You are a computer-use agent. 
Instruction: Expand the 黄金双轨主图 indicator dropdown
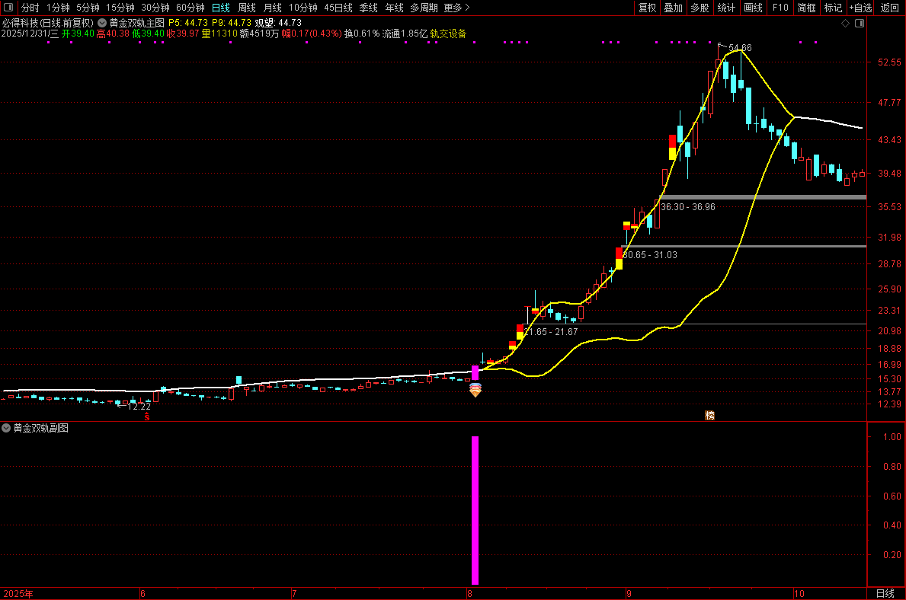point(101,23)
